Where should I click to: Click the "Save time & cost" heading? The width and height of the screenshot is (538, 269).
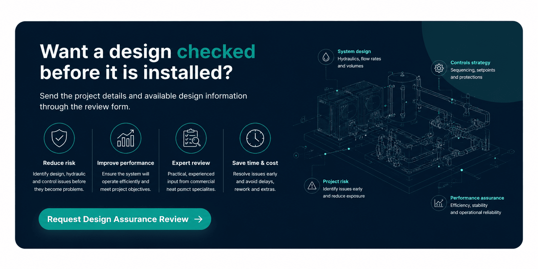255,163
